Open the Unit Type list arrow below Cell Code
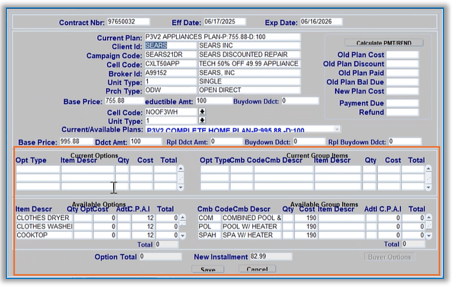Screen dimensions: 452x288 (202, 121)
